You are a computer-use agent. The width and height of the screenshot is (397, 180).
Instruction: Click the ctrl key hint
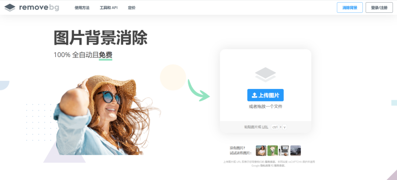coord(275,127)
